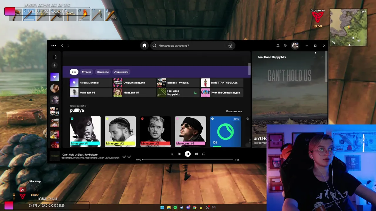Add current song to Liked with plus icon
The width and height of the screenshot is (376, 211).
pyautogui.click(x=129, y=156)
